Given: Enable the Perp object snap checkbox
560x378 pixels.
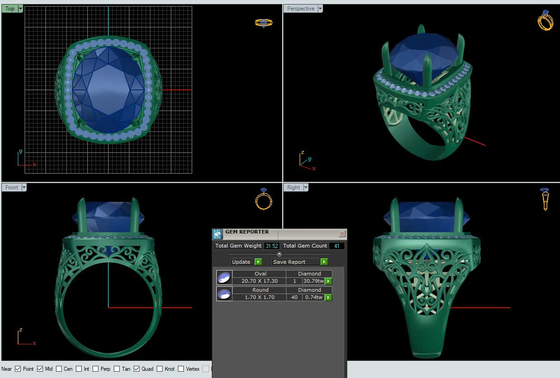Looking at the screenshot, I should [x=96, y=369].
